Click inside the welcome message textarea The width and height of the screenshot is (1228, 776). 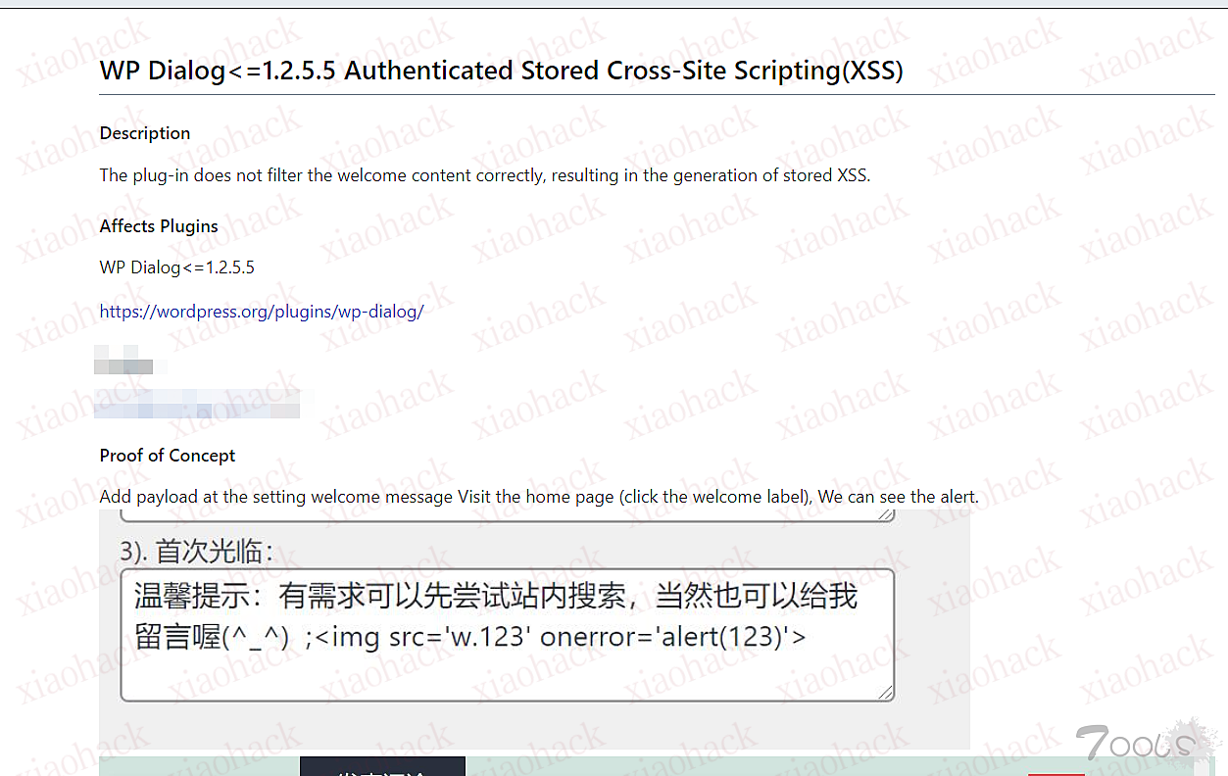(507, 635)
